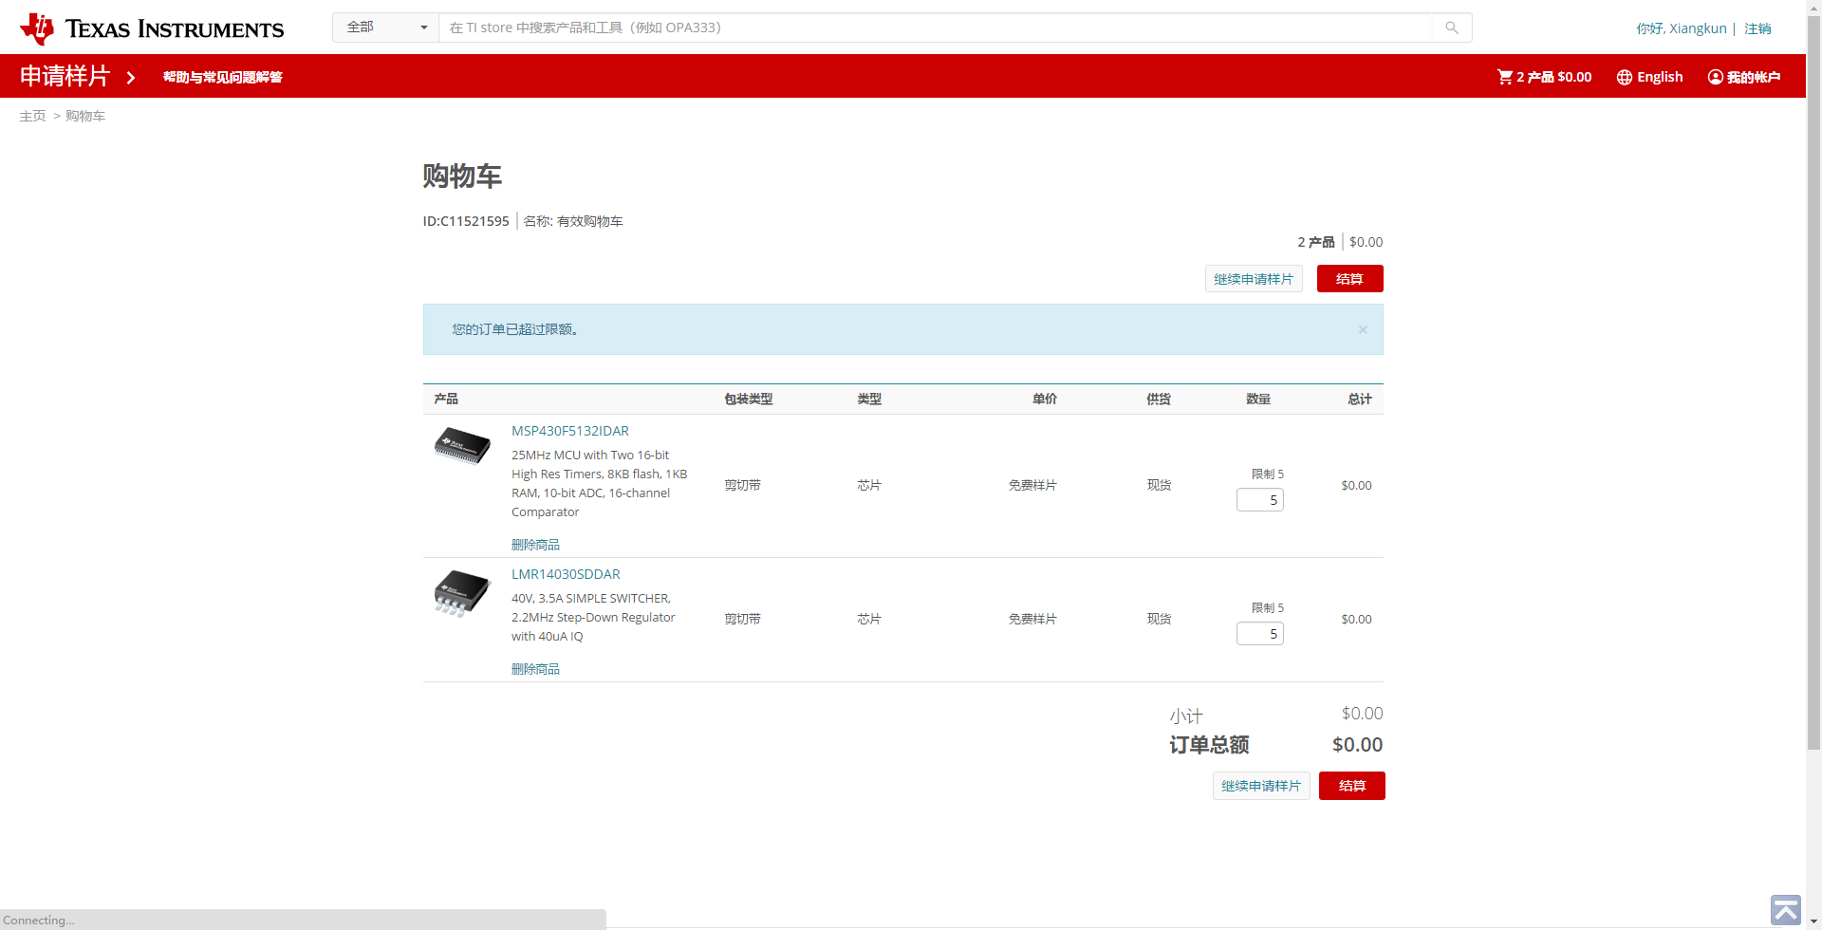Open 帮助与常见问题解答 menu item

point(223,77)
